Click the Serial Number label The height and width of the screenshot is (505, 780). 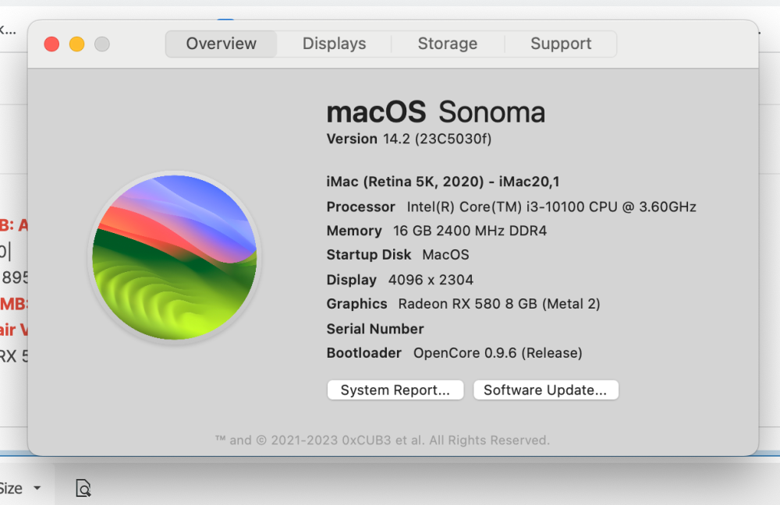pyautogui.click(x=375, y=329)
